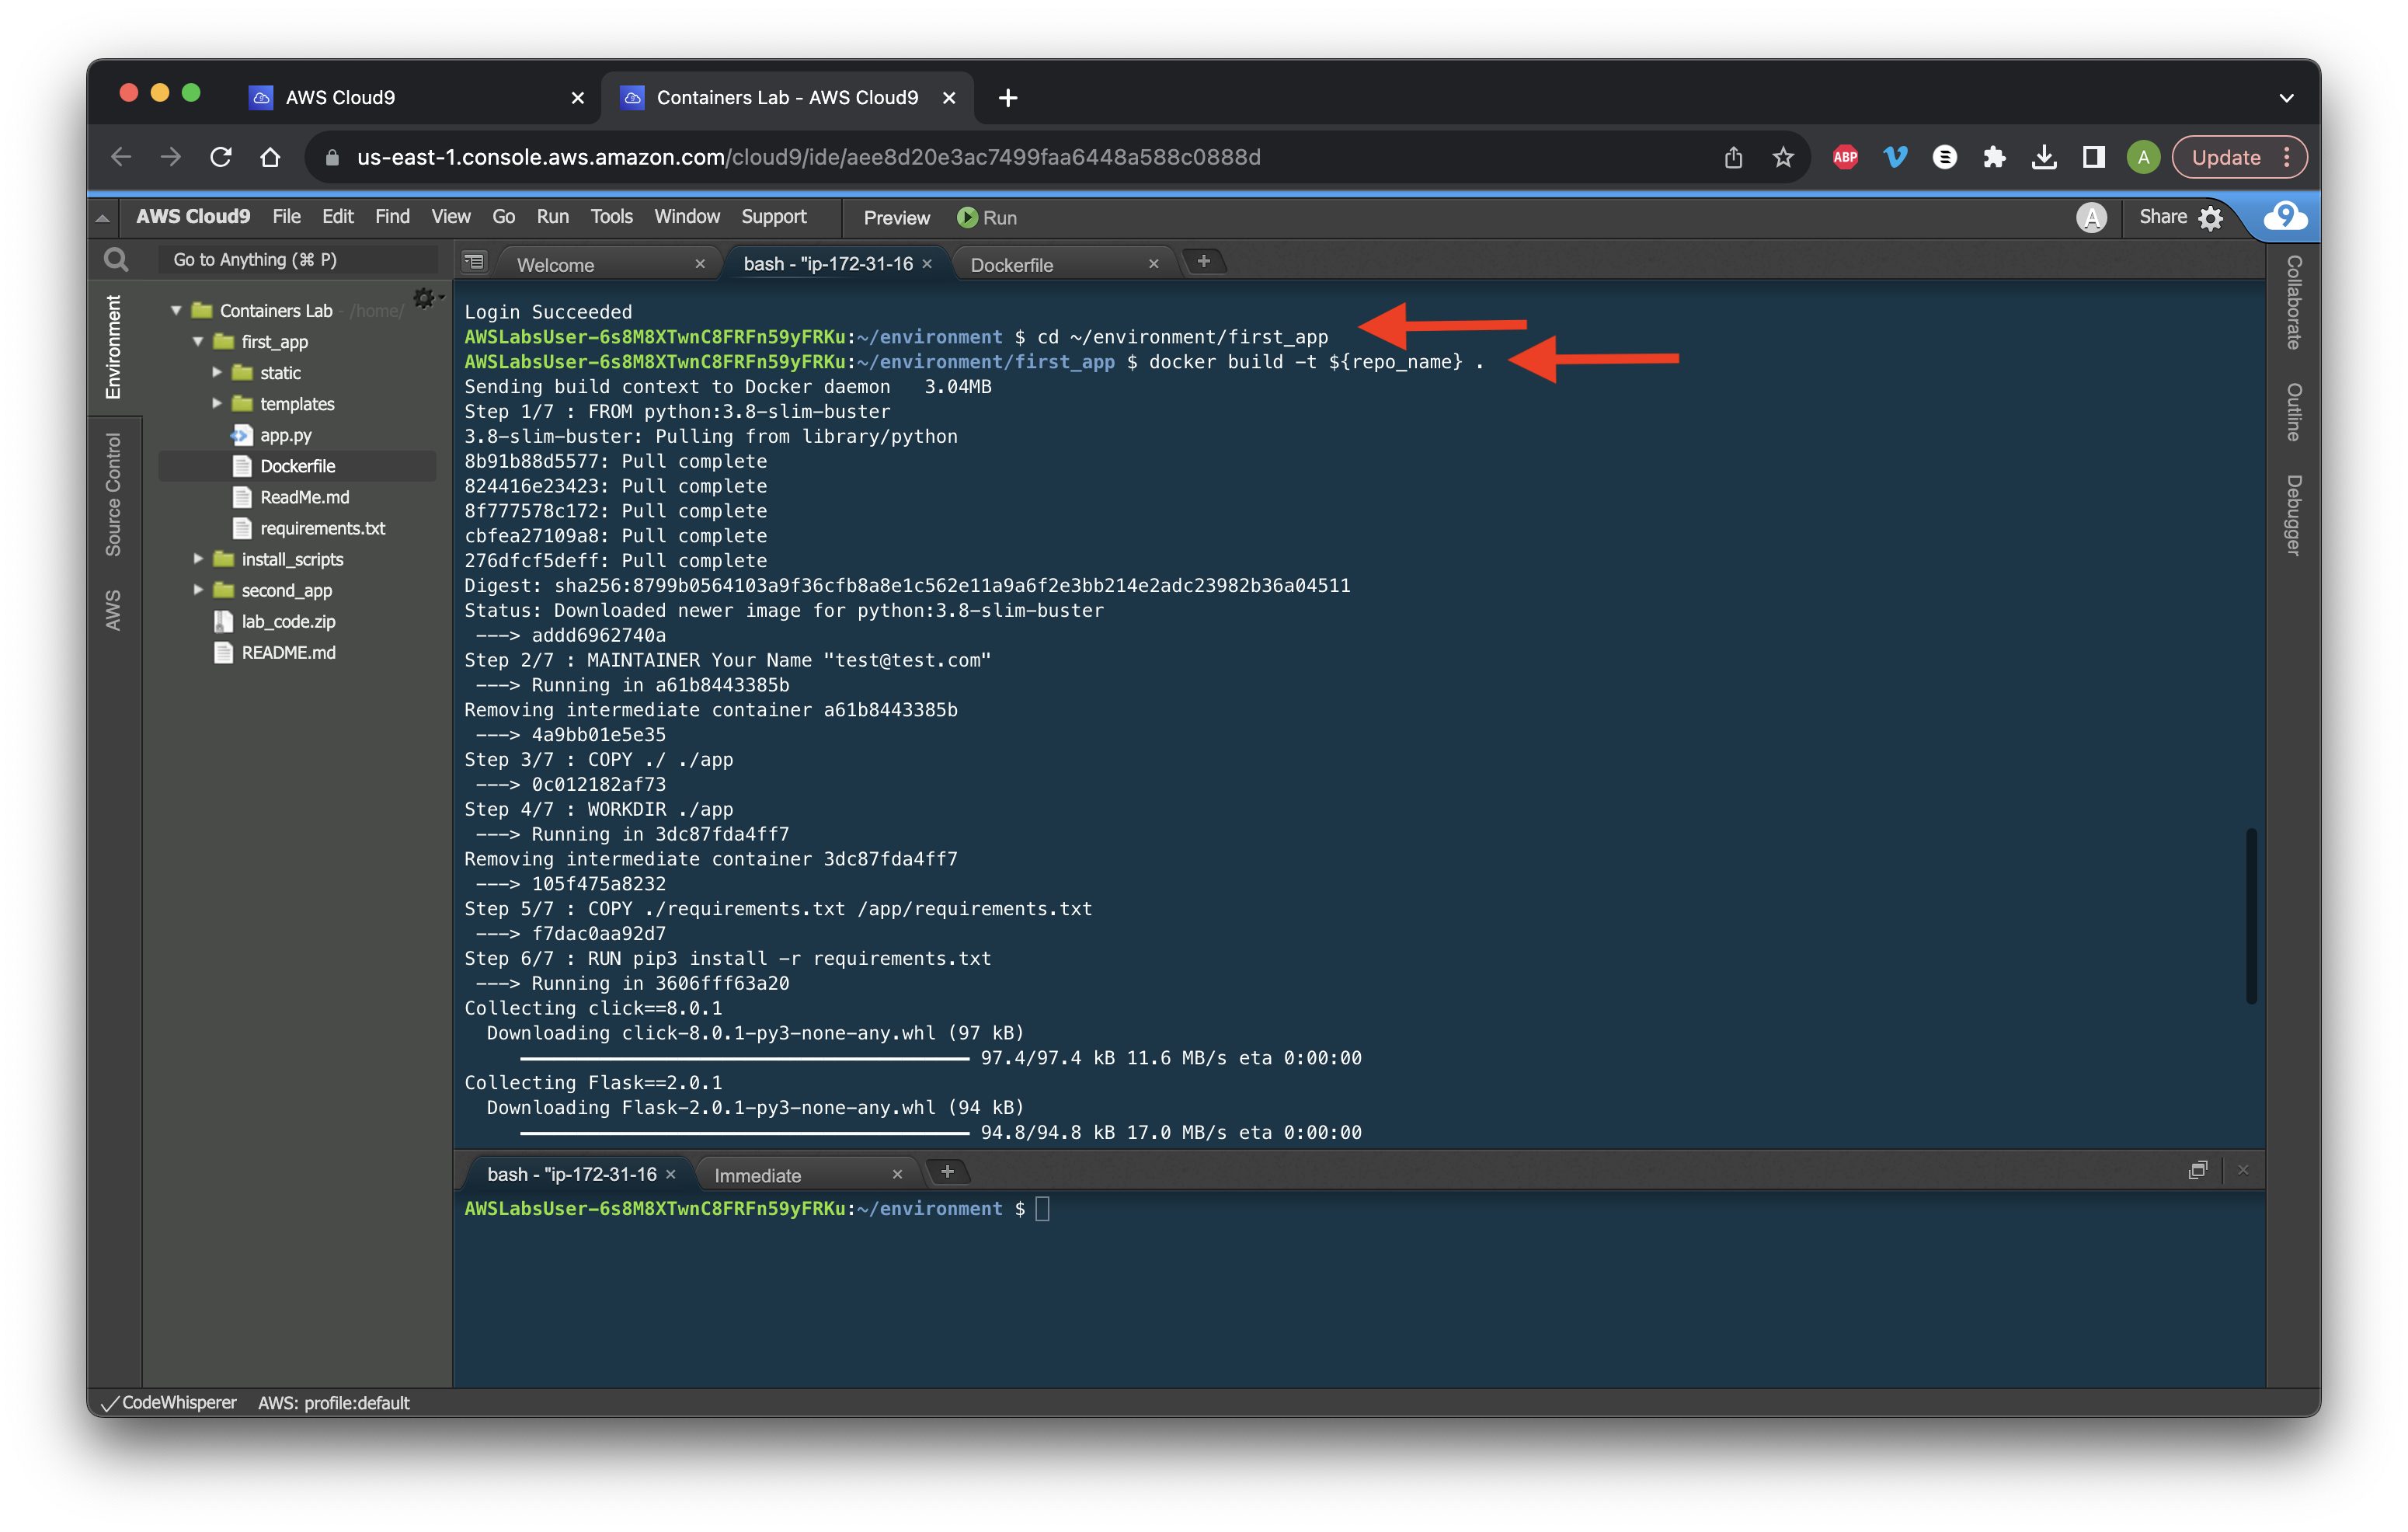Click the green Run button
The image size is (2408, 1532).
pos(987,217)
